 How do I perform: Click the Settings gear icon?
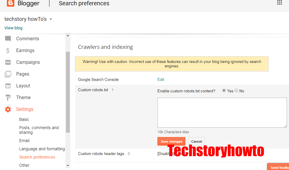8,109
